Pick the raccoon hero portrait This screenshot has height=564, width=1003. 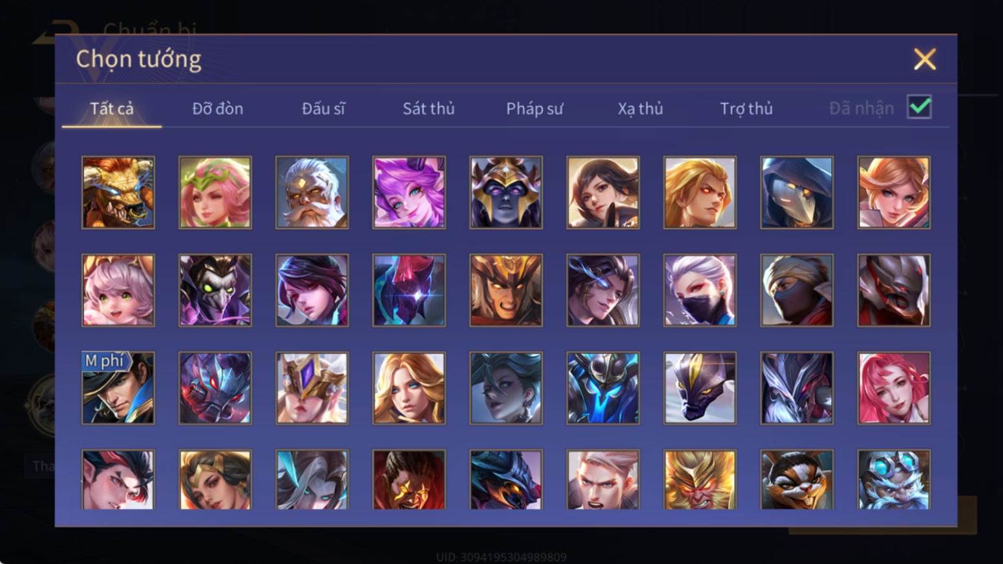[797, 479]
